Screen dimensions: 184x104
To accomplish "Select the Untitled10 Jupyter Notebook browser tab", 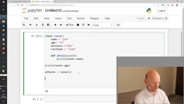I will point(42,1).
